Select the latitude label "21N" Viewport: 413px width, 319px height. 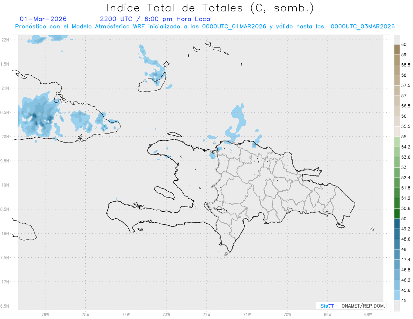(x=5, y=88)
